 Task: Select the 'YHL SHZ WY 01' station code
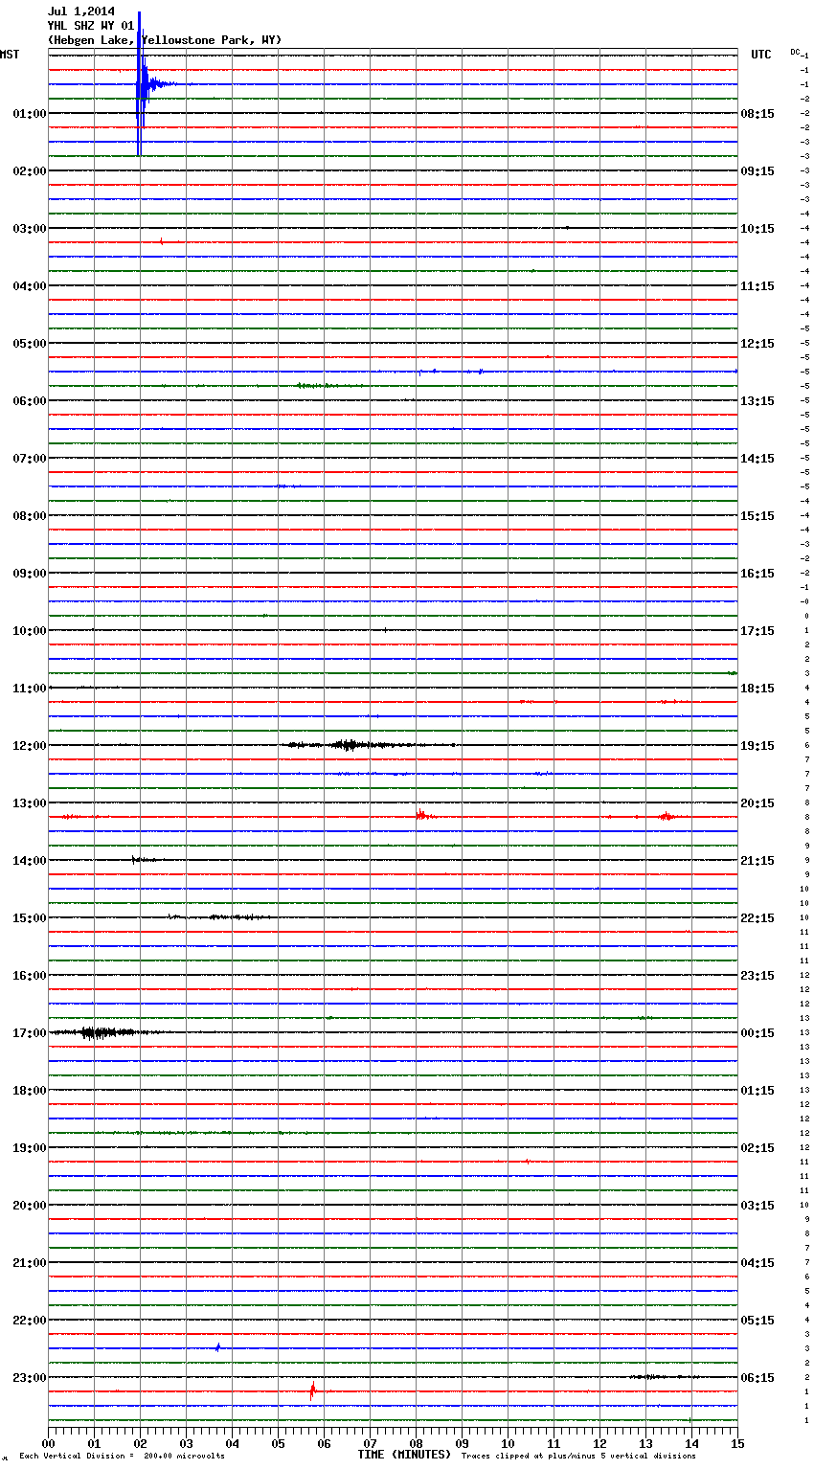coord(90,26)
